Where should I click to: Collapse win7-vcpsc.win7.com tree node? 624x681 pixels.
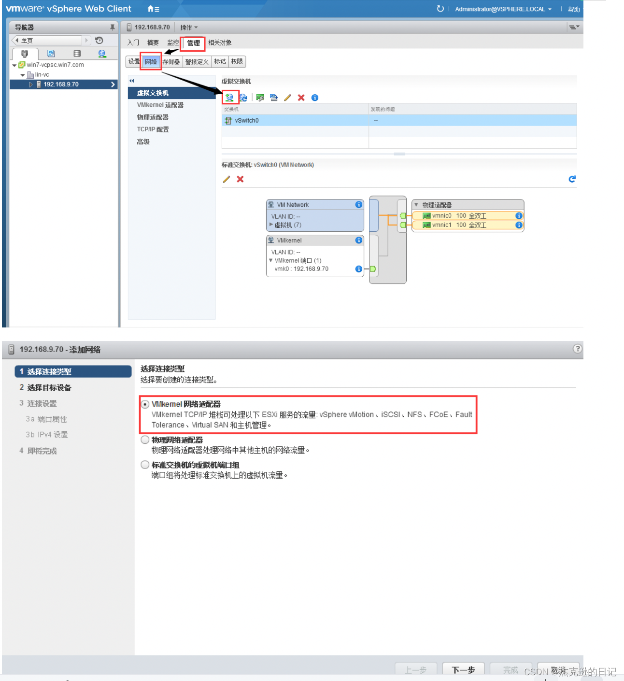[14, 65]
